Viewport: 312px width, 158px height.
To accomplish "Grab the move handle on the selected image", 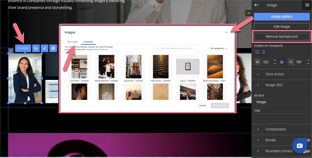I will 11,51.
